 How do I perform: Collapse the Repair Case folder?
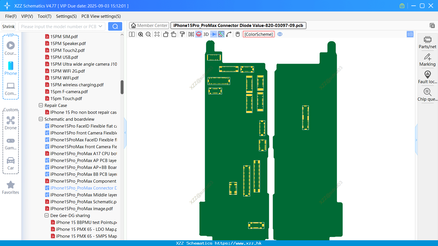[x=41, y=105]
